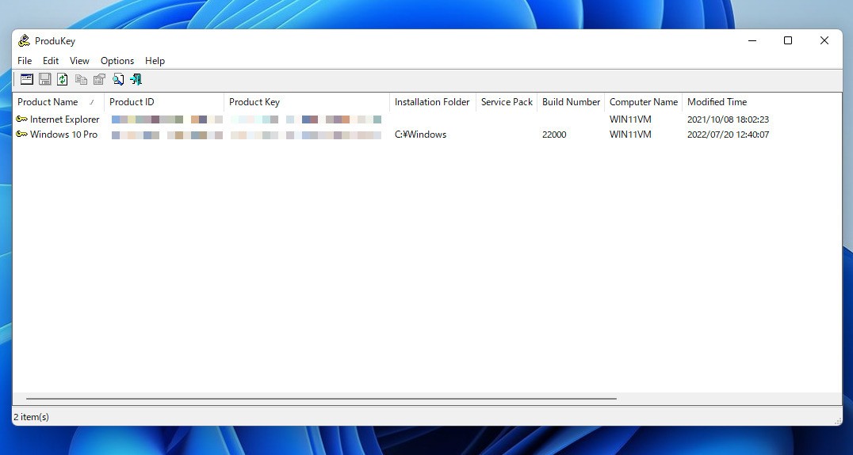Click the Exit door toolbar icon
853x455 pixels.
tap(136, 79)
